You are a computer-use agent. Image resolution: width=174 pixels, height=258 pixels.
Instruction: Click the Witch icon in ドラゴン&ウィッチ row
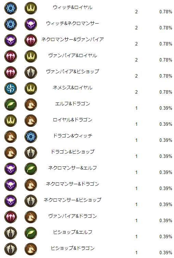(31, 137)
